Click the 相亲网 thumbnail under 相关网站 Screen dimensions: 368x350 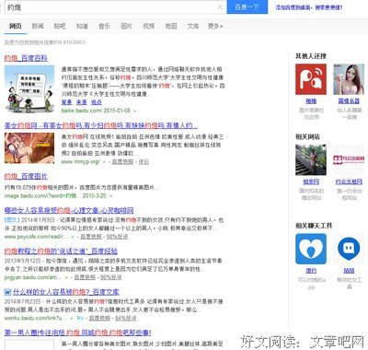pos(311,160)
